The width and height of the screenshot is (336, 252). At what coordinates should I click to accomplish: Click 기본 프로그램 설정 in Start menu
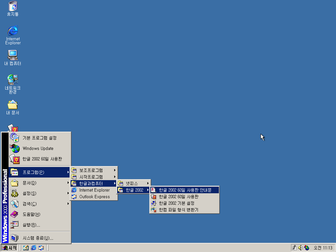(40, 138)
